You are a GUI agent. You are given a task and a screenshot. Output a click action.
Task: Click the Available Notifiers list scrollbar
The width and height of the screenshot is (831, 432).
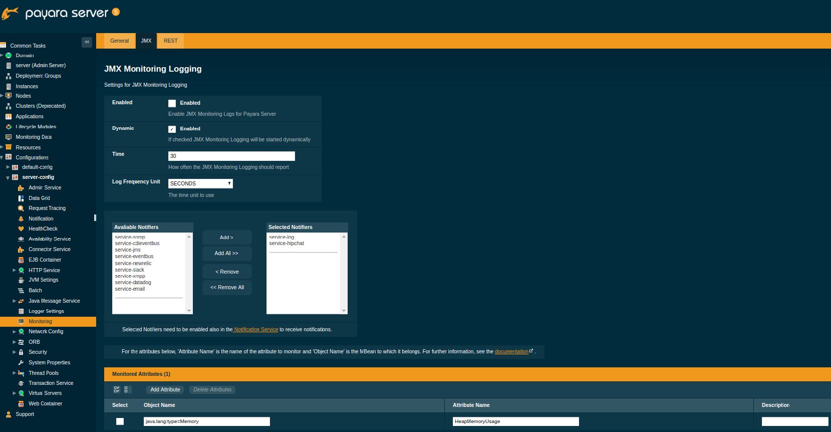(x=189, y=273)
